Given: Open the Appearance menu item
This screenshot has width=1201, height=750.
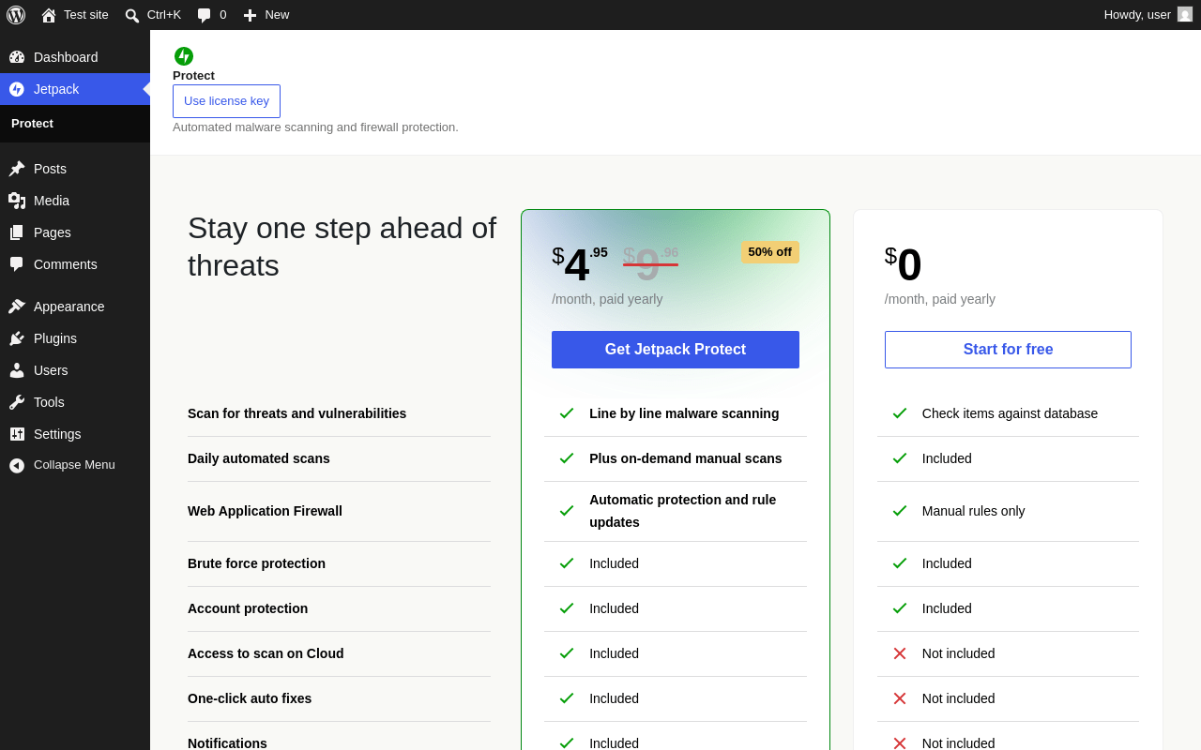Looking at the screenshot, I should (x=75, y=307).
